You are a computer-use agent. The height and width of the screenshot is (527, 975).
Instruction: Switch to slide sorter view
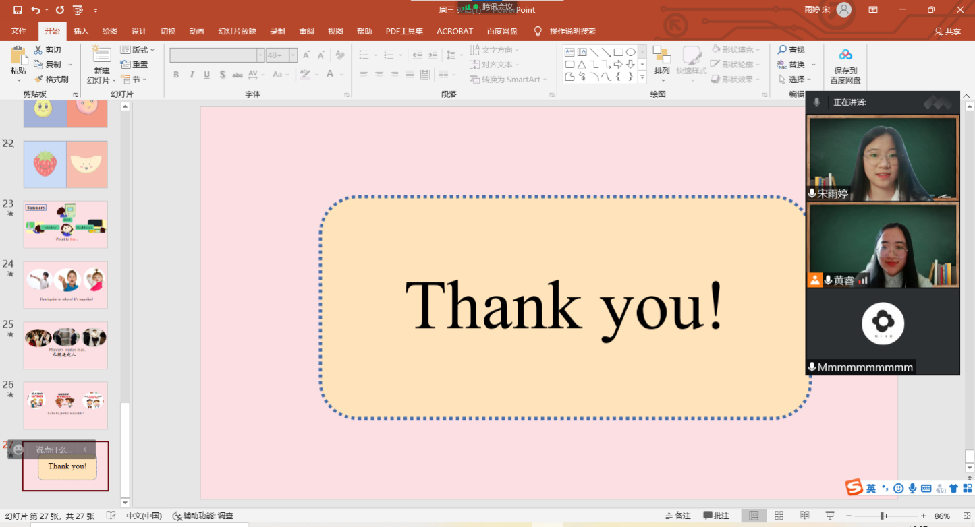[779, 516]
